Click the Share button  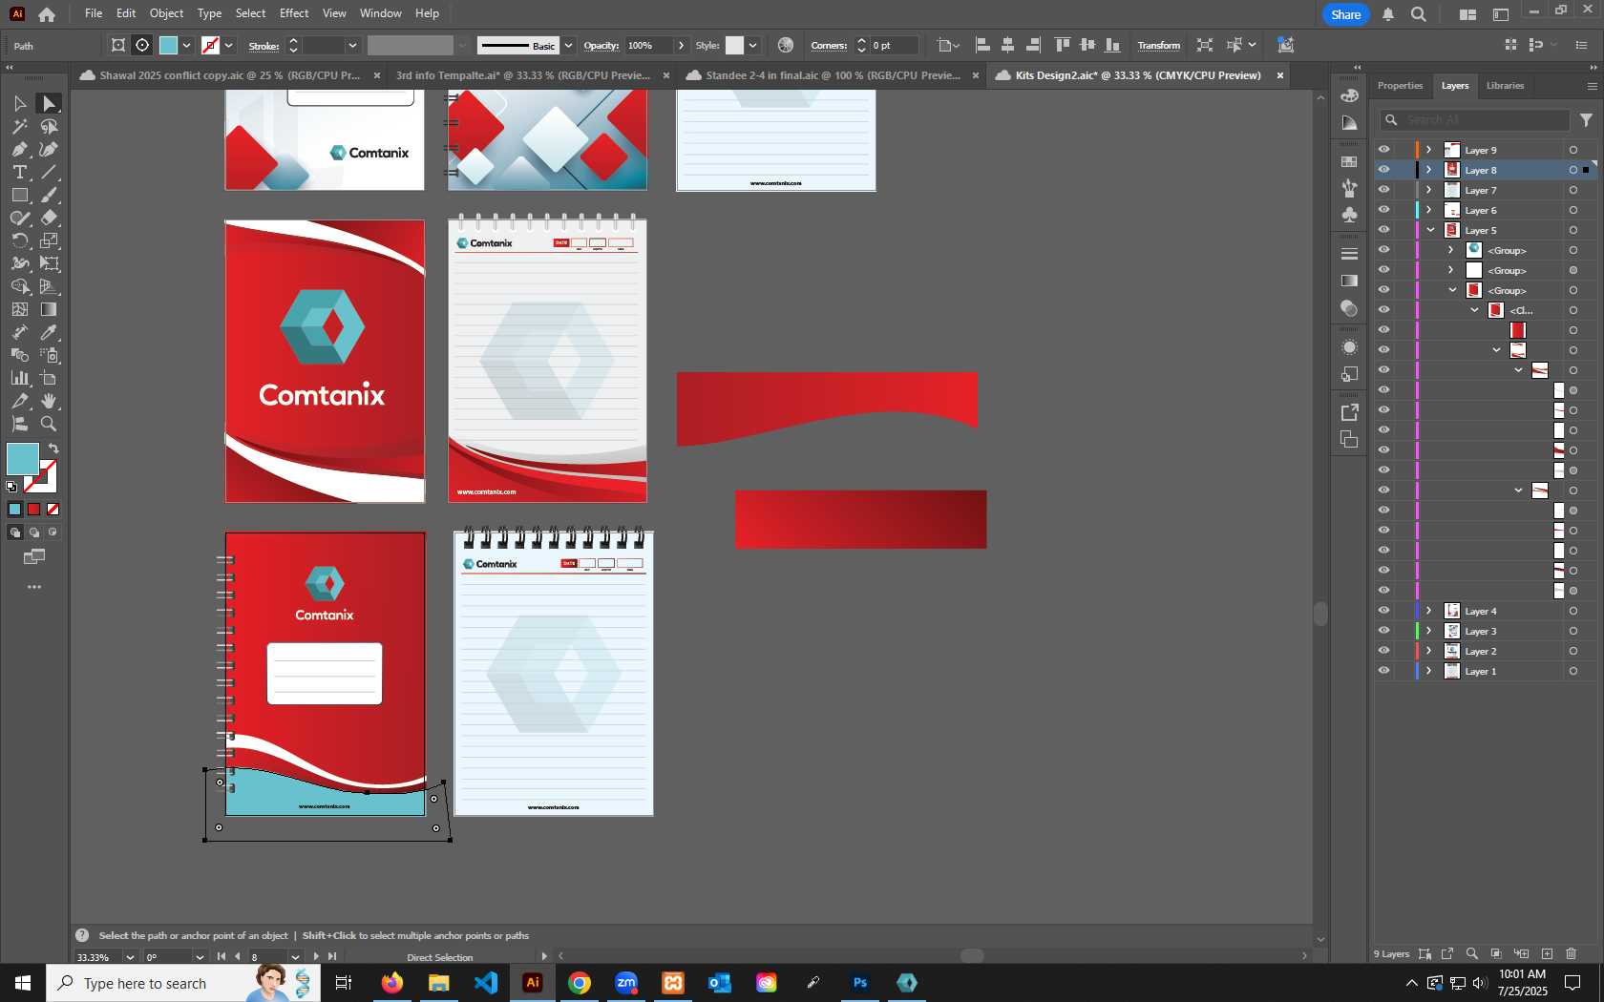pos(1346,14)
